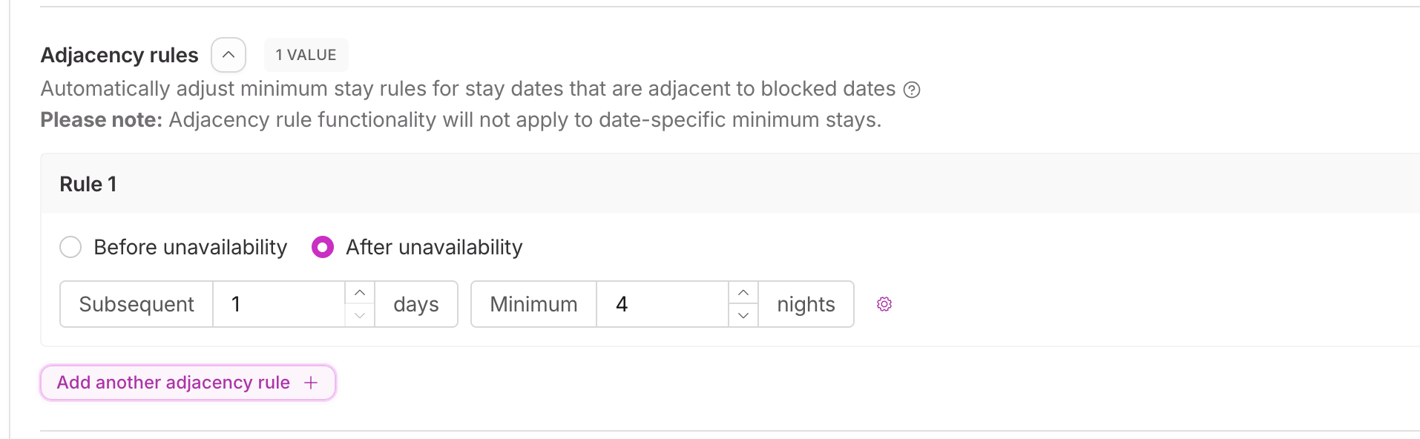Collapse the Adjacency rules section chevron
Image resolution: width=1420 pixels, height=439 pixels.
pyautogui.click(x=229, y=55)
